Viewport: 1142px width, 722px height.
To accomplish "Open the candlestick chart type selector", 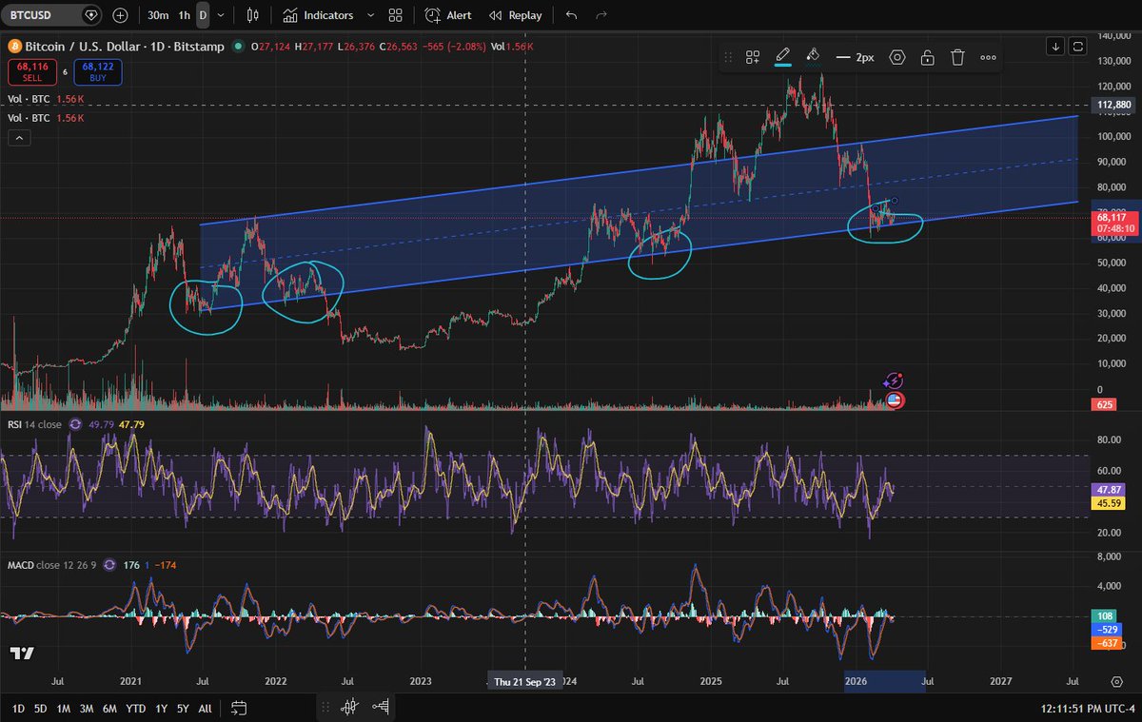I will [252, 15].
